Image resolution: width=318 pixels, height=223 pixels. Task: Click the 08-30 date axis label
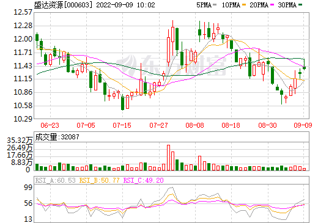pos(267,125)
